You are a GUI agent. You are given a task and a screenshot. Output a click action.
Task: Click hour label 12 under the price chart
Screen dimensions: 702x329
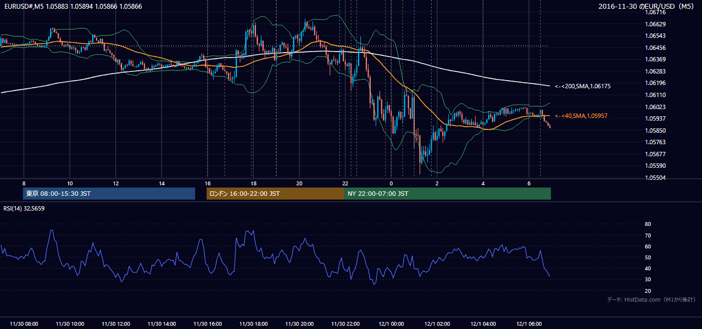[116, 183]
